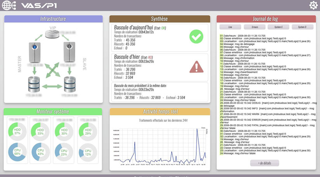Select the MASTER server with blue light

35,52
